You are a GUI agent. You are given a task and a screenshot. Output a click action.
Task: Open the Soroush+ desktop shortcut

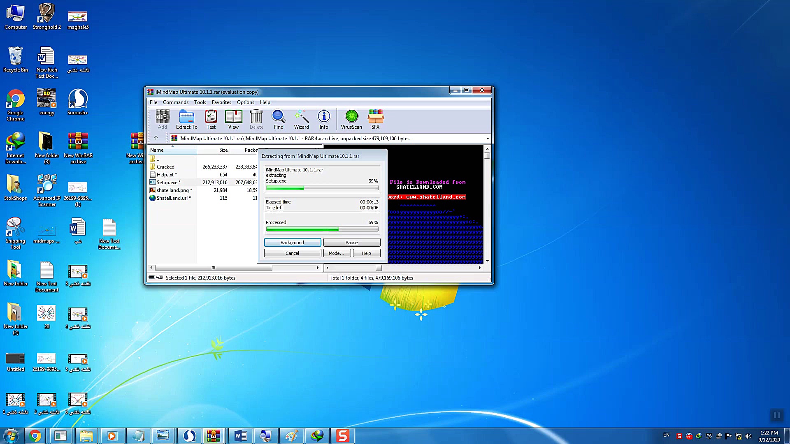pyautogui.click(x=78, y=102)
